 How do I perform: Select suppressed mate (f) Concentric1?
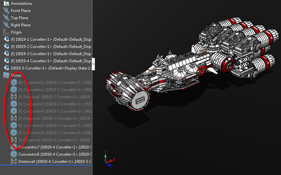click(55, 83)
